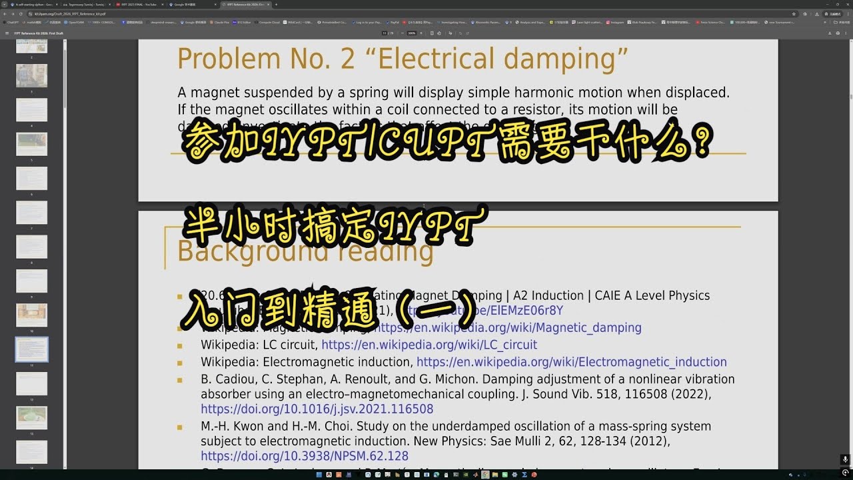The width and height of the screenshot is (853, 480).
Task: Open the doi.org j.jsv.2021.116508 link
Action: [x=317, y=409]
